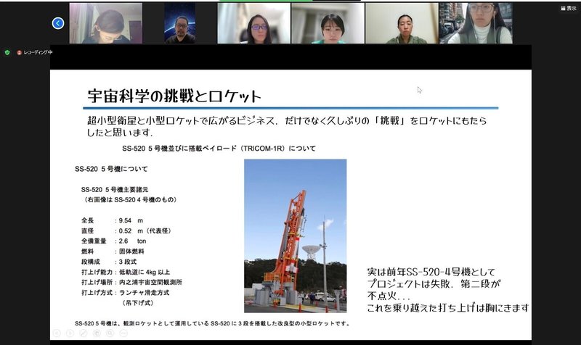Image resolution: width=581 pixels, height=345 pixels.
Task: Click the blue previous-participants arrow button
Action: (x=58, y=23)
